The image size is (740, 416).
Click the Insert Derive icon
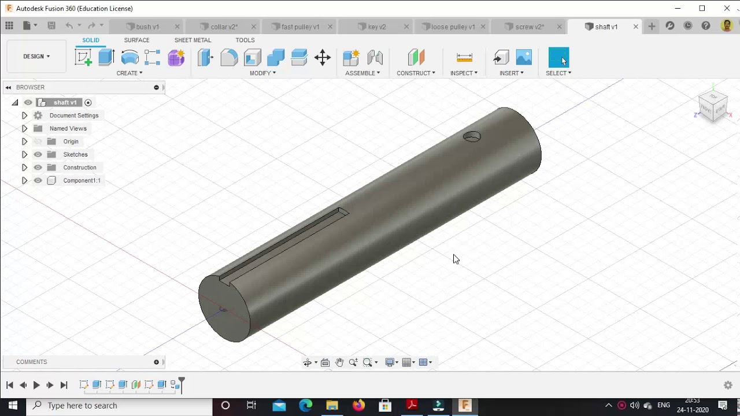click(501, 57)
